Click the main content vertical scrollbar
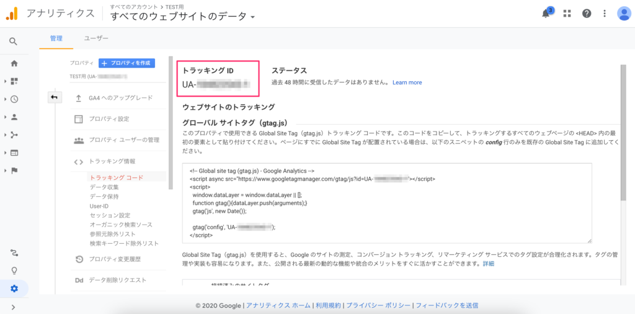635x314 pixels. pyautogui.click(x=623, y=133)
